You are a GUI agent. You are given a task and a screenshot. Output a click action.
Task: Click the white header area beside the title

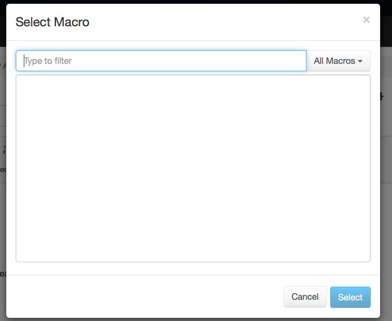click(225, 22)
